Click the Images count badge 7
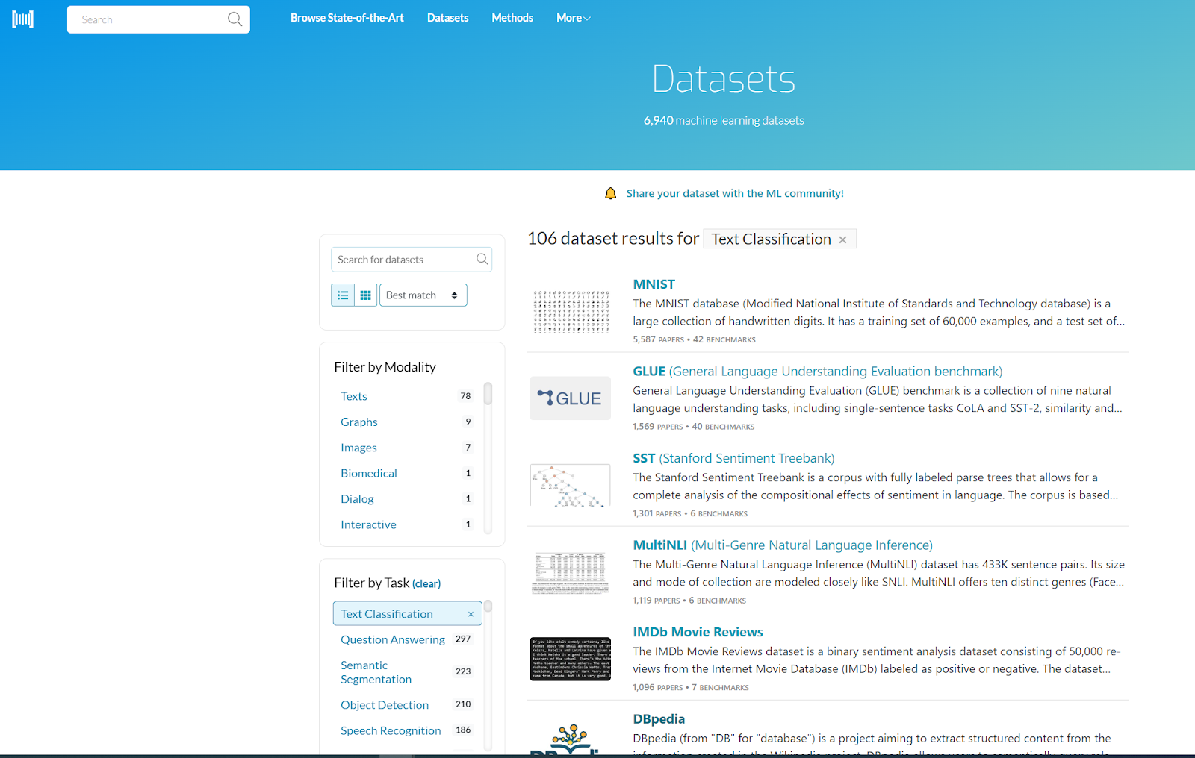The width and height of the screenshot is (1195, 758). pyautogui.click(x=468, y=448)
